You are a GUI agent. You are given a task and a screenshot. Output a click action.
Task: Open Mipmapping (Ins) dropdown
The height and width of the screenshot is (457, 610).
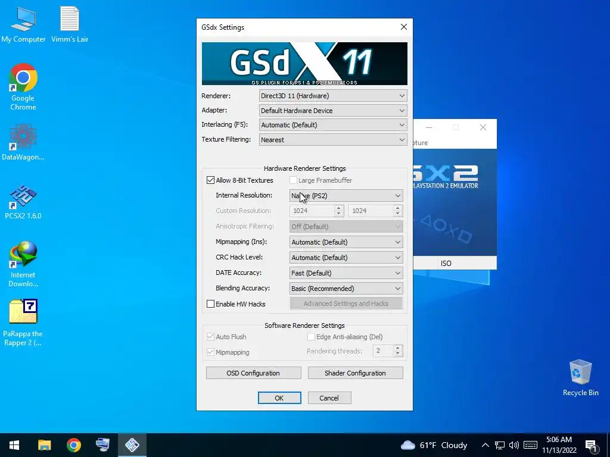346,242
